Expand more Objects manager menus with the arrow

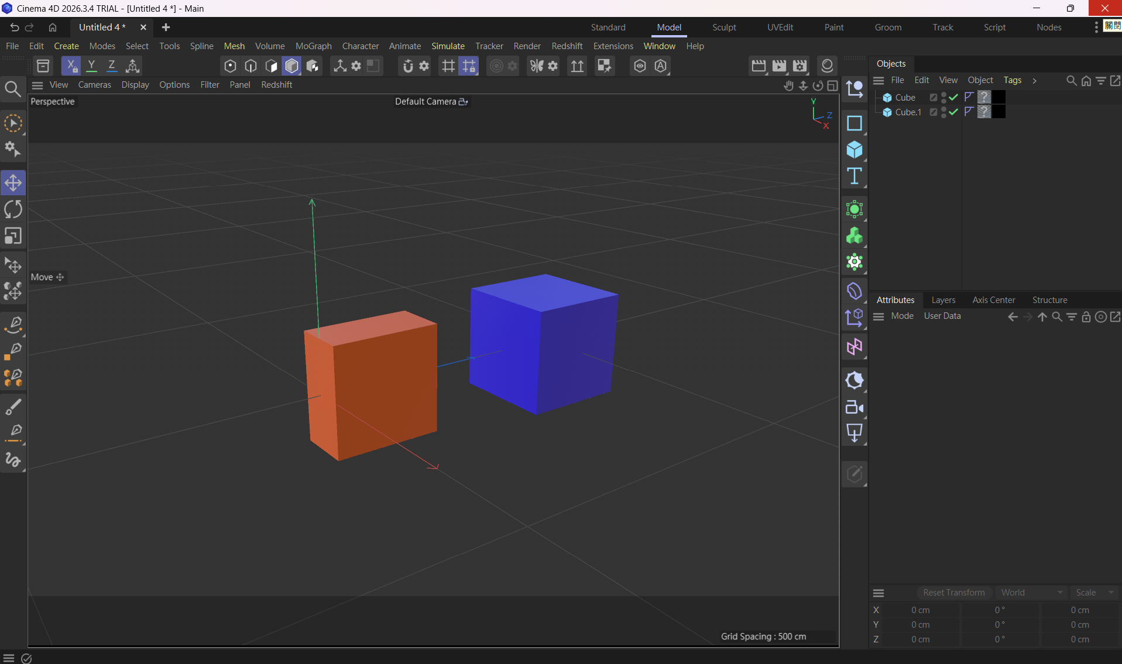click(1034, 80)
